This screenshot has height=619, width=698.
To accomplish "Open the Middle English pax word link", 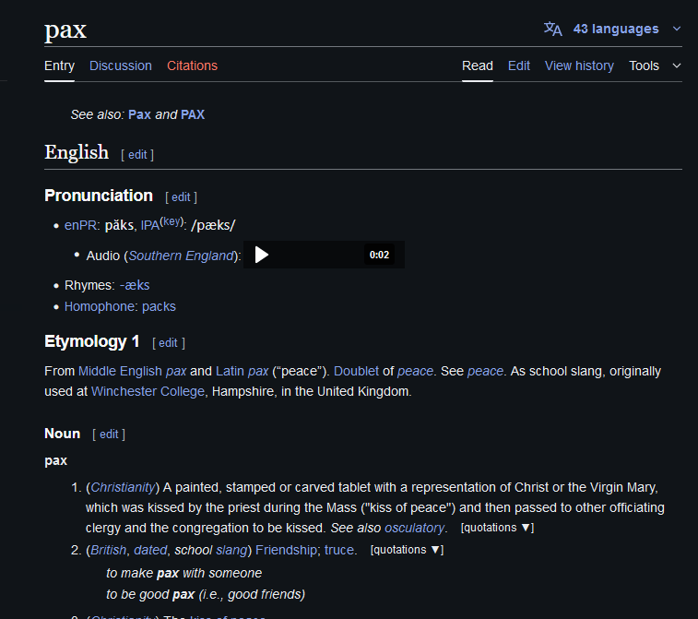I will point(176,372).
